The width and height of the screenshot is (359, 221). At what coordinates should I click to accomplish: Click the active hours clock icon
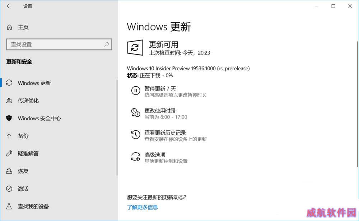[136, 113]
